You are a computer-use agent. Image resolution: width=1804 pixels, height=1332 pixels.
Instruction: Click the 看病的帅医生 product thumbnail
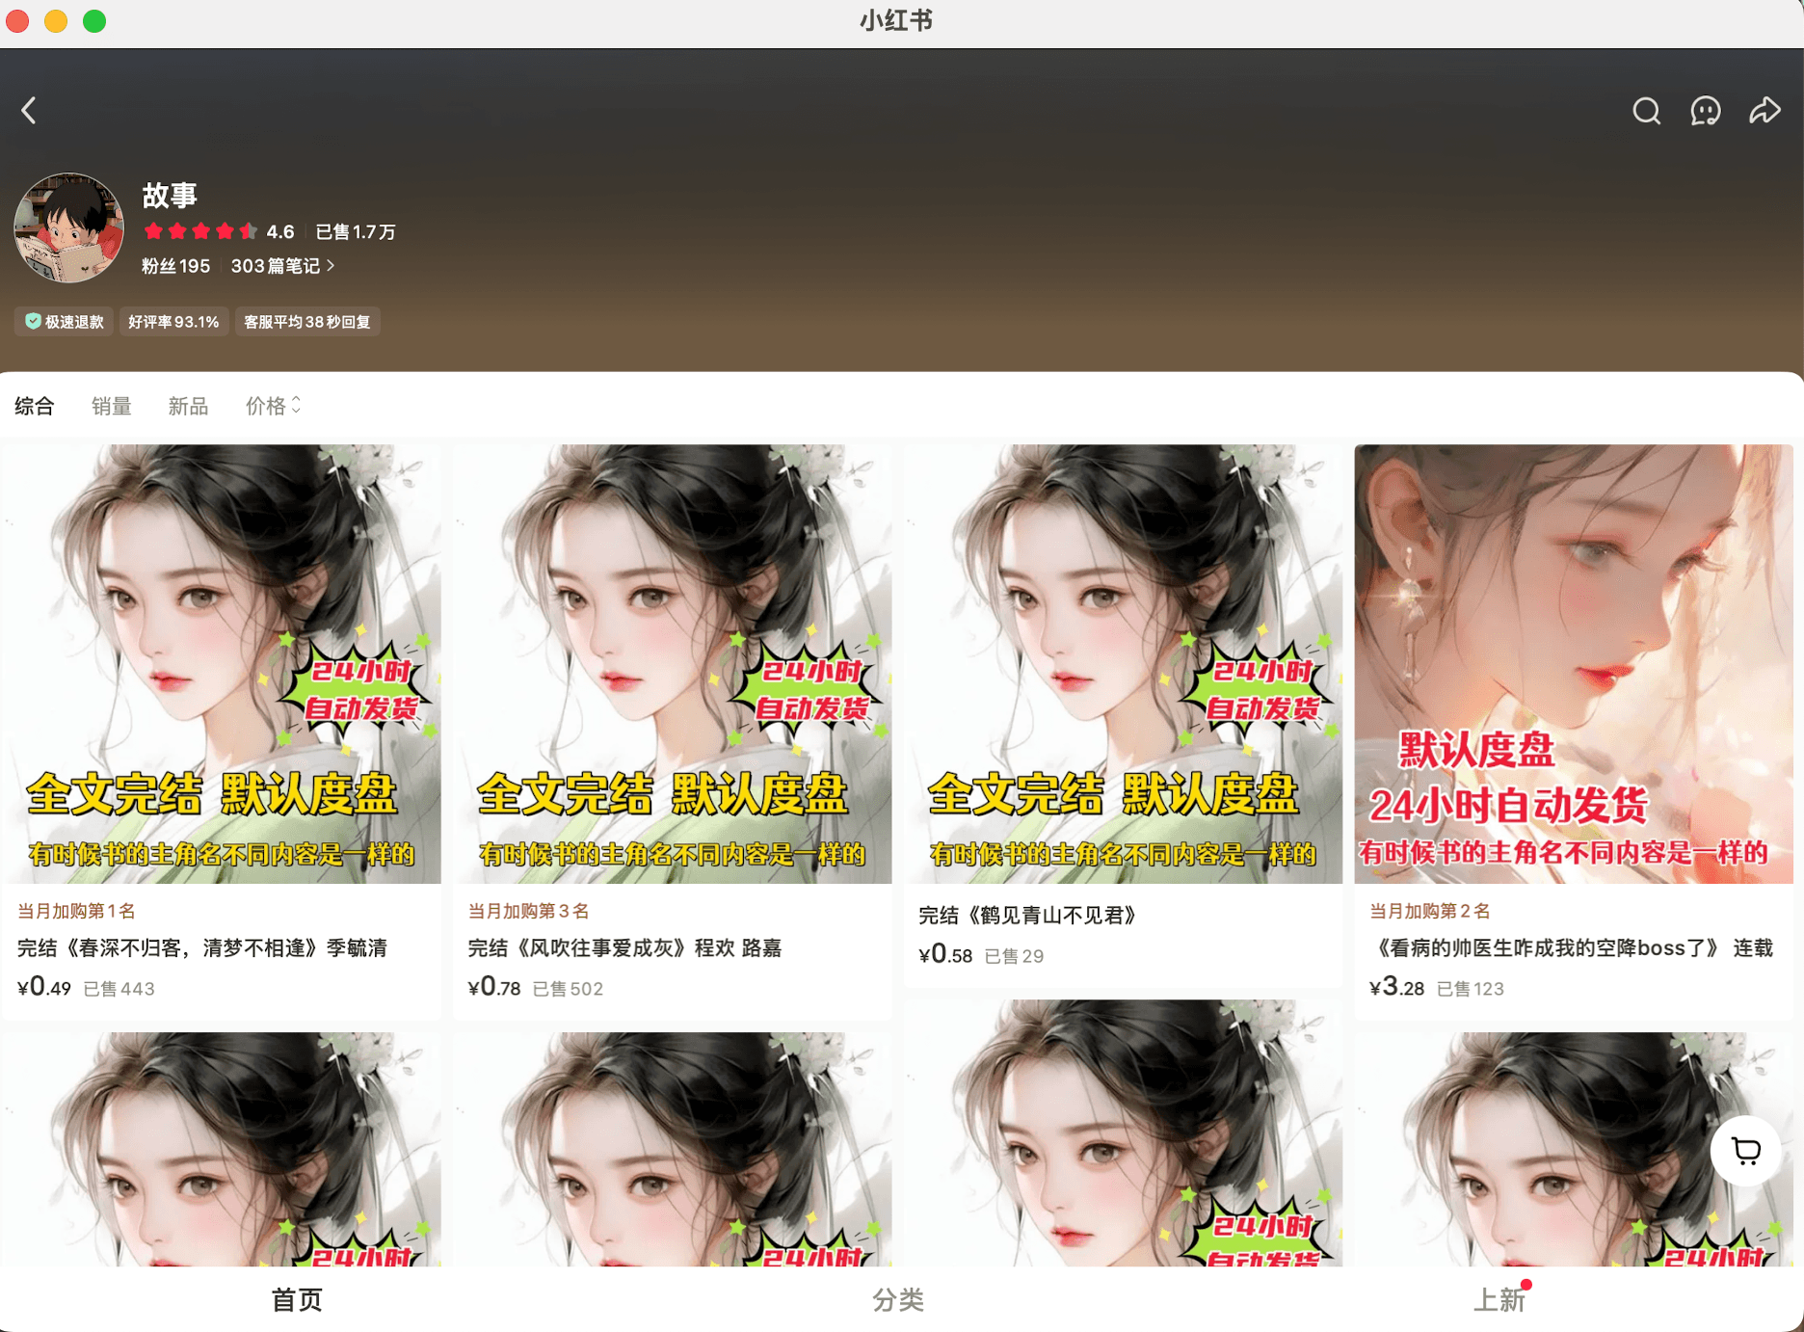point(1573,663)
